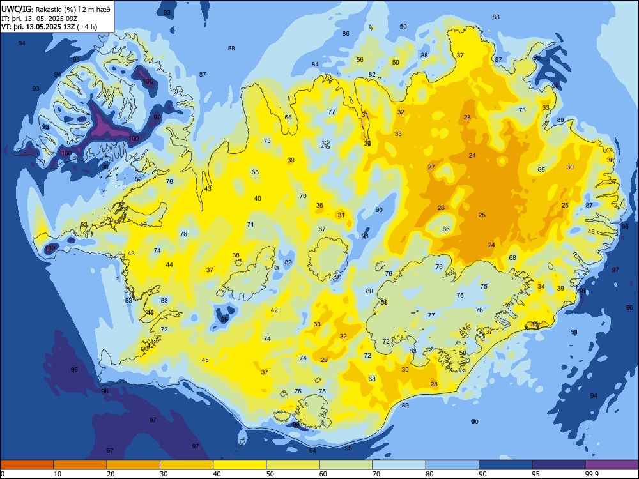Click the map value '29'
Image resolution: width=639 pixels, height=479 pixels.
pyautogui.click(x=324, y=360)
